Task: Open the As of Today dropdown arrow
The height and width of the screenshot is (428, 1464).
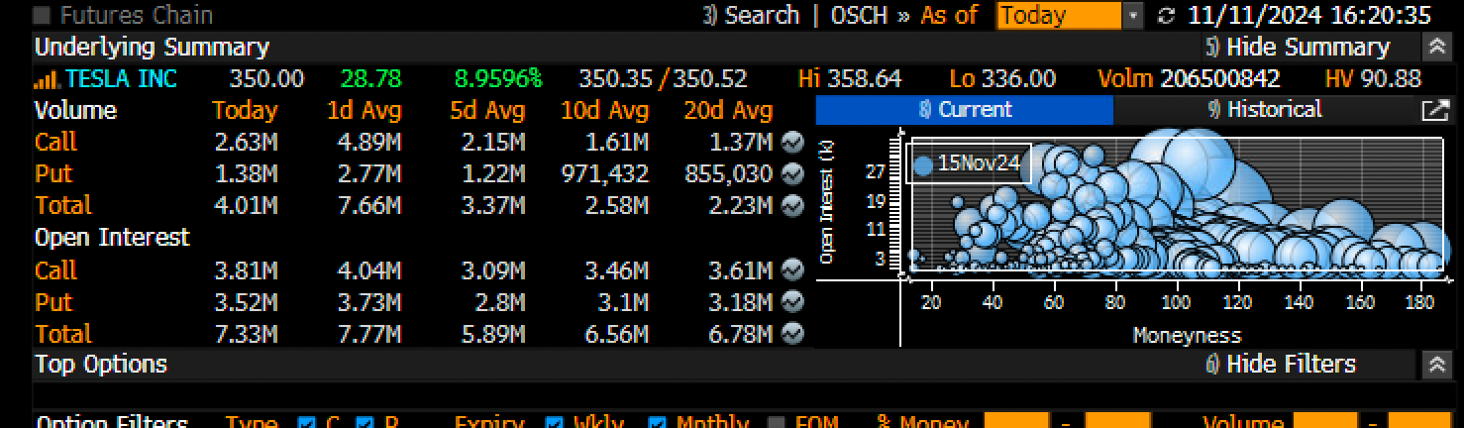Action: click(1134, 16)
